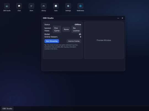The width and height of the screenshot is (149, 111).
Task: Minimize the OBS Studio window
Action: pos(118,18)
